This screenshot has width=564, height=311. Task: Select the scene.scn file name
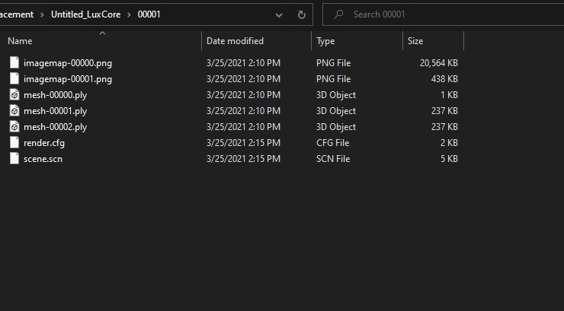(x=41, y=159)
